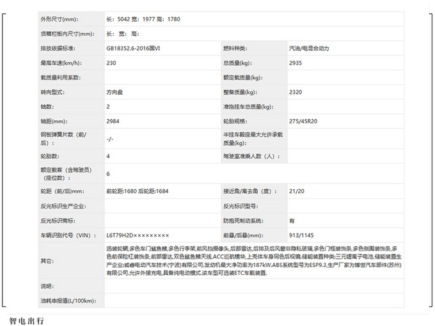The image size is (435, 326).
Task: Select the fuel value '汽油/电混合动力'
Action: click(x=309, y=49)
